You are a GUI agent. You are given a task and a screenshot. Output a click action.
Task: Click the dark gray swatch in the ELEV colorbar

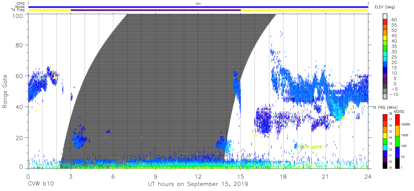click(385, 86)
